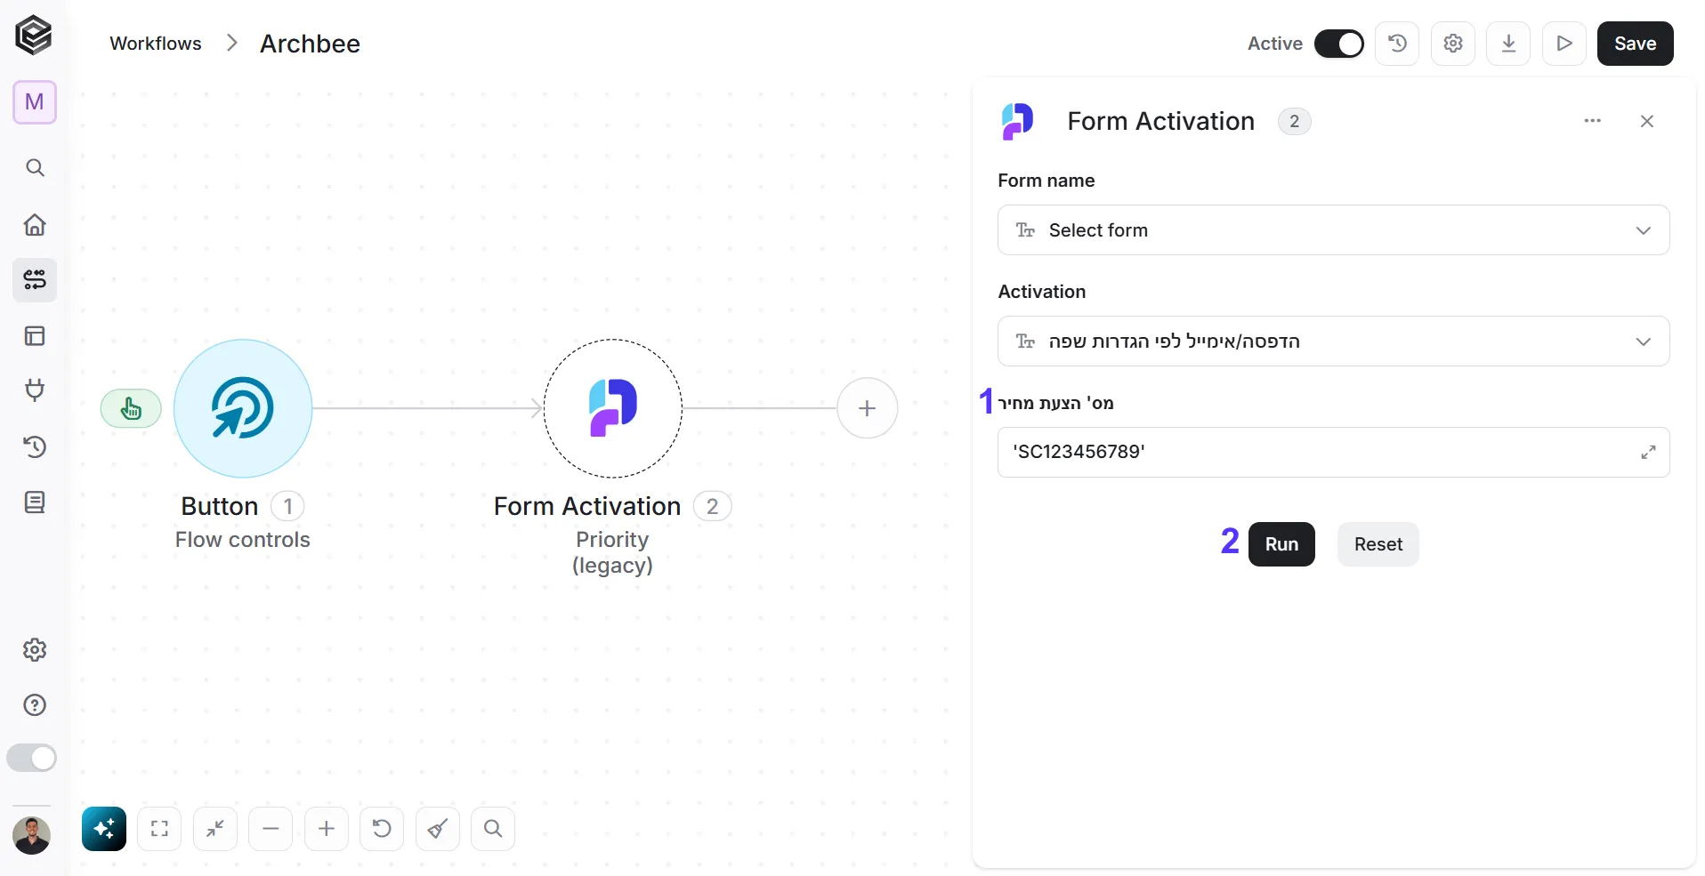Click the download icon in top bar
This screenshot has width=1705, height=876.
pyautogui.click(x=1508, y=44)
